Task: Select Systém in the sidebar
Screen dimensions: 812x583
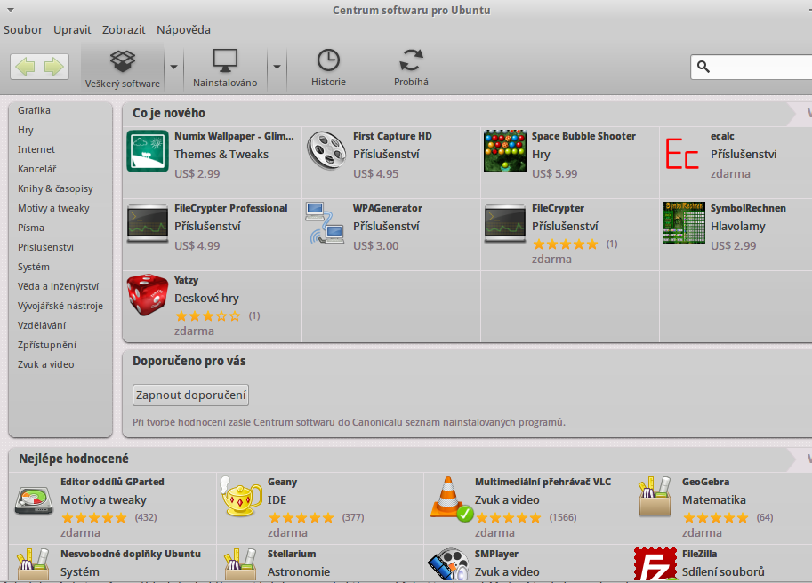Action: click(x=34, y=267)
